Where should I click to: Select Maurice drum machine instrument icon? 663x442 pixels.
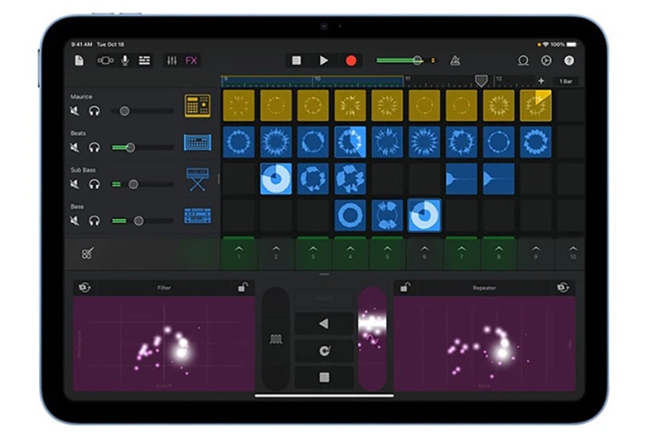point(197,106)
